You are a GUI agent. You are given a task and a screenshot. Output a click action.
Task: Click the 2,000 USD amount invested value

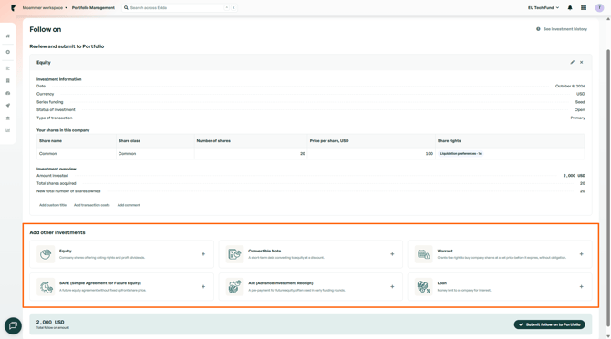pyautogui.click(x=575, y=176)
